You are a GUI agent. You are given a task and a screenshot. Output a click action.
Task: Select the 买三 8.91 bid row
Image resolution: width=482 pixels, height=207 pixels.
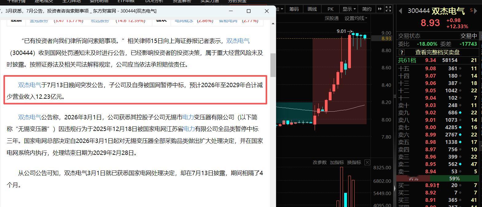click(x=437, y=200)
